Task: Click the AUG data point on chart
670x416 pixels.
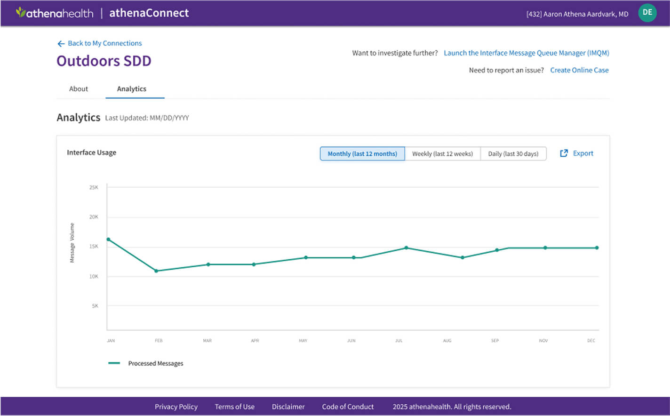Action: (x=463, y=258)
